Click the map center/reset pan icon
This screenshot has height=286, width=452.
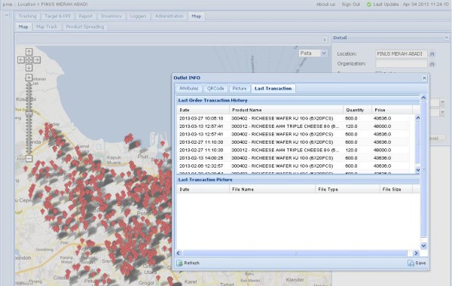[x=29, y=60]
